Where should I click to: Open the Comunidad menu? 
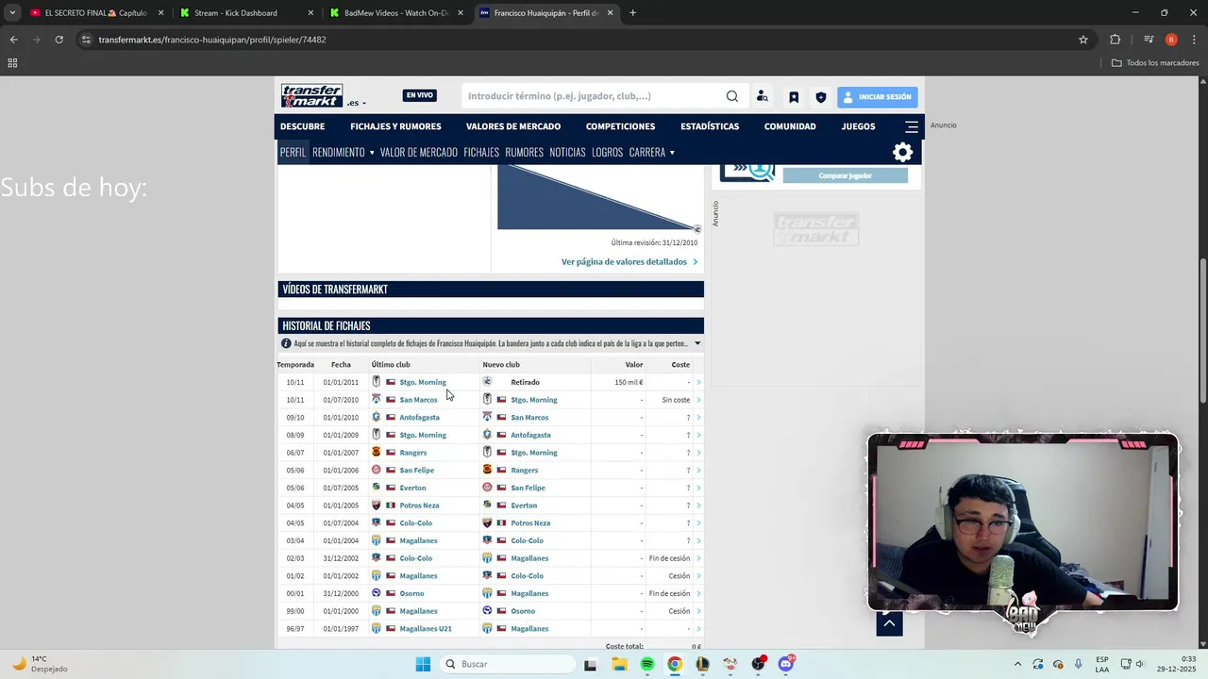(790, 126)
